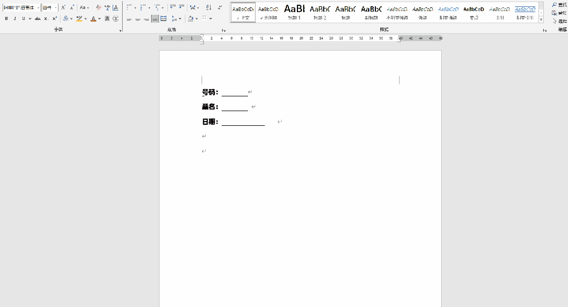The width and height of the screenshot is (568, 307).
Task: Apply the Heading 1 style from the gallery
Action: tap(294, 12)
